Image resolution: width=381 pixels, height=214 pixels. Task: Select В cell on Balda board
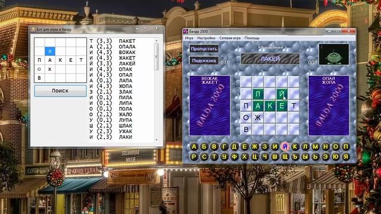(246, 130)
